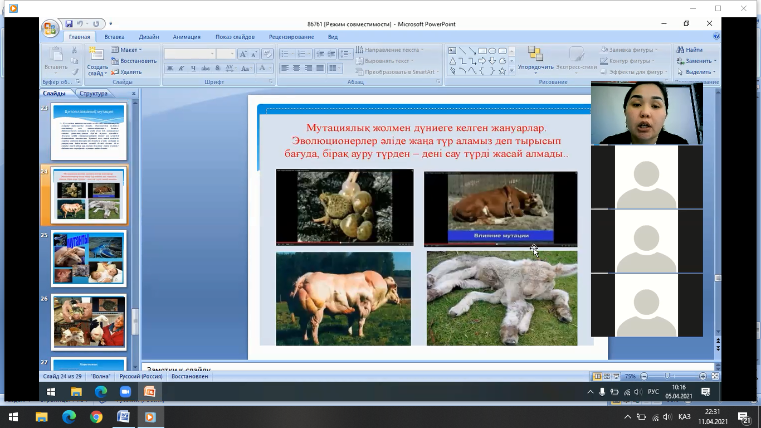
Task: Click the Office button logo
Action: point(50,28)
